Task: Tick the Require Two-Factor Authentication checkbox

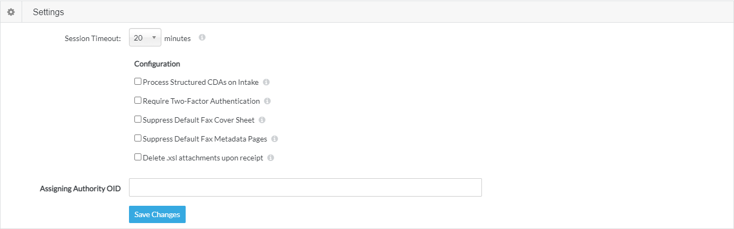Action: [x=138, y=100]
